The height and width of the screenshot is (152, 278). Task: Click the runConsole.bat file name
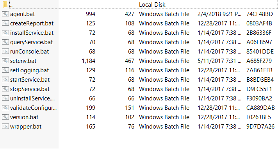(29, 52)
